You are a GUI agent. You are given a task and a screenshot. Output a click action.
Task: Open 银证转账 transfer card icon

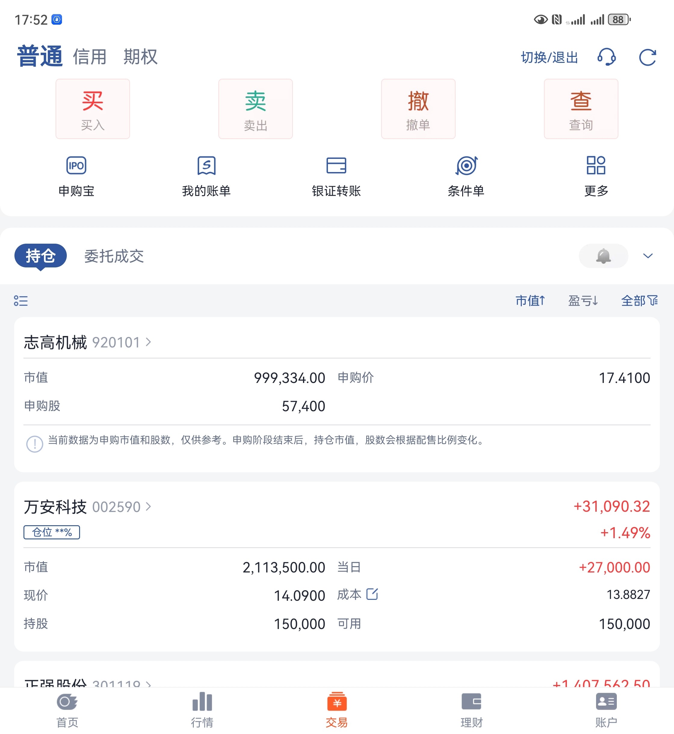336,165
